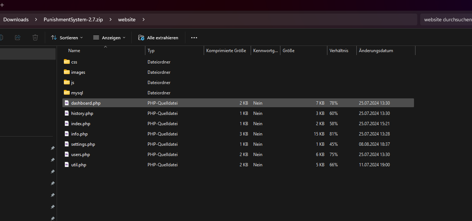Image resolution: width=472 pixels, height=221 pixels.
Task: Click the users.php file icon
Action: pyautogui.click(x=66, y=154)
